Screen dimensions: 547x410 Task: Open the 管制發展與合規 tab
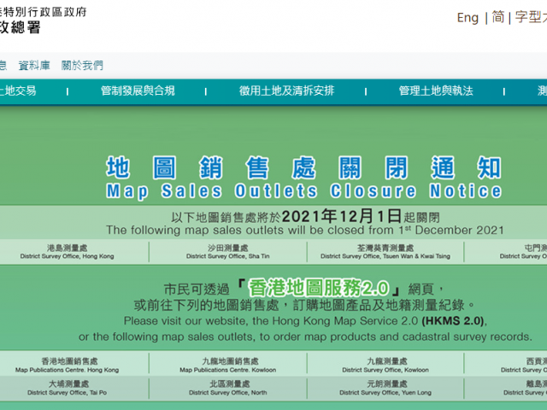pos(138,91)
